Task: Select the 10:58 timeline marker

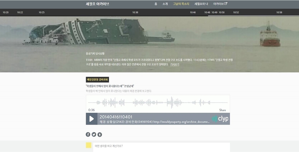Action: pos(279,12)
